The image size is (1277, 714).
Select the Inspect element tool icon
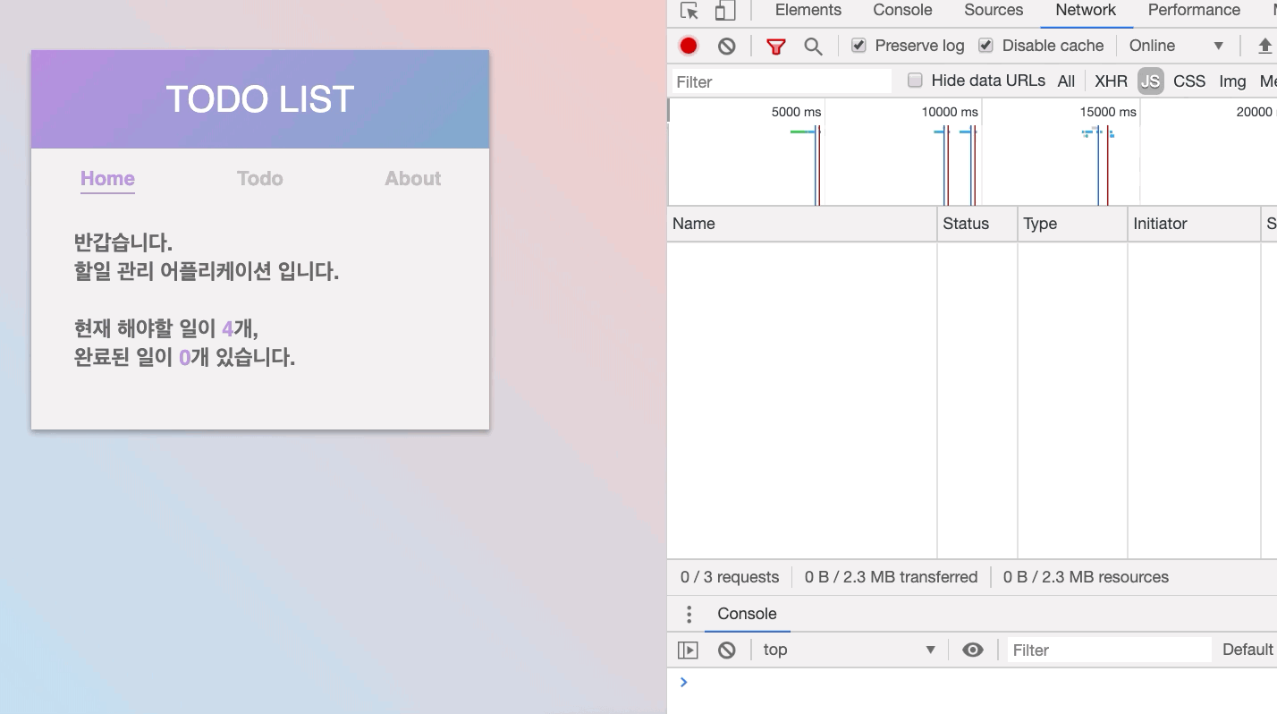(x=688, y=10)
